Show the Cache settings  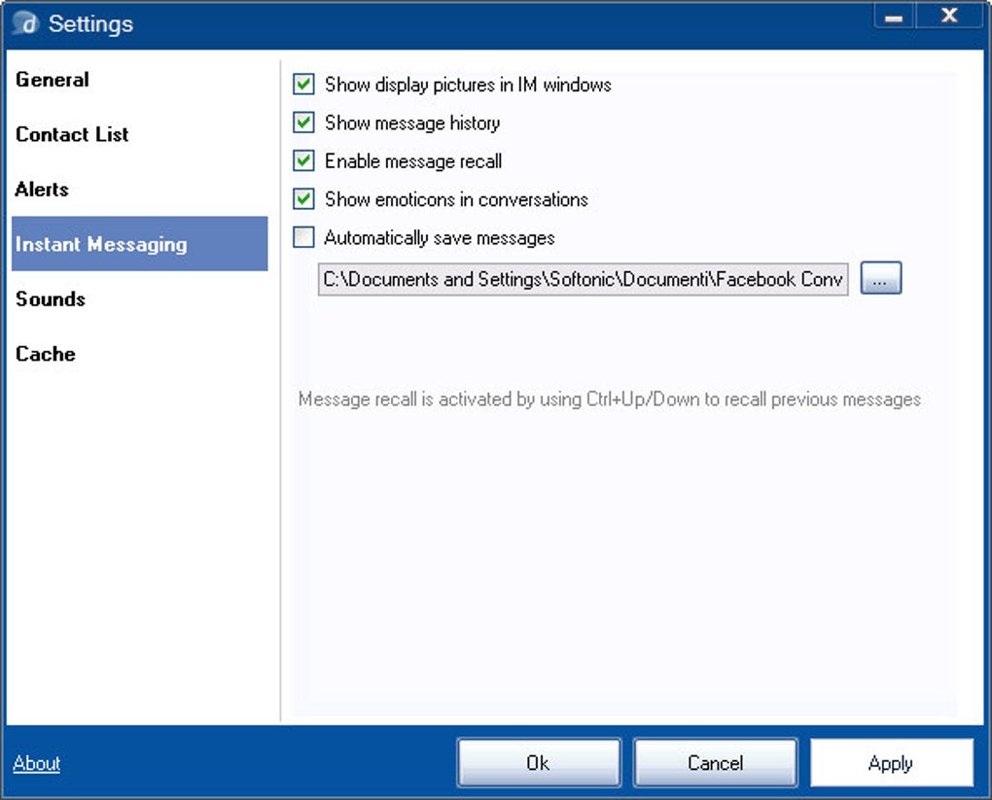[x=46, y=354]
